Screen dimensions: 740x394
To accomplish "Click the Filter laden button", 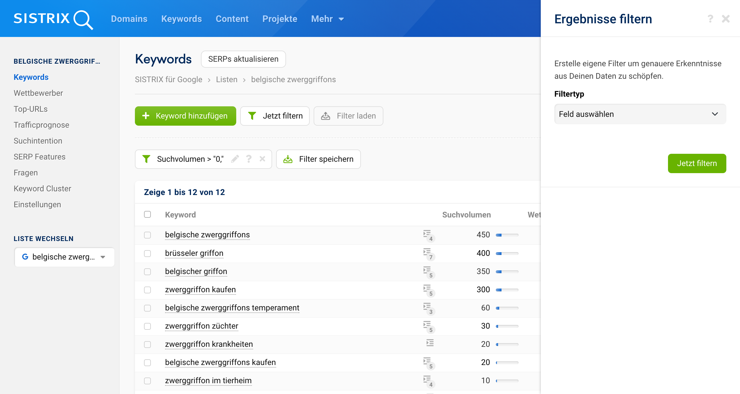I will point(348,116).
